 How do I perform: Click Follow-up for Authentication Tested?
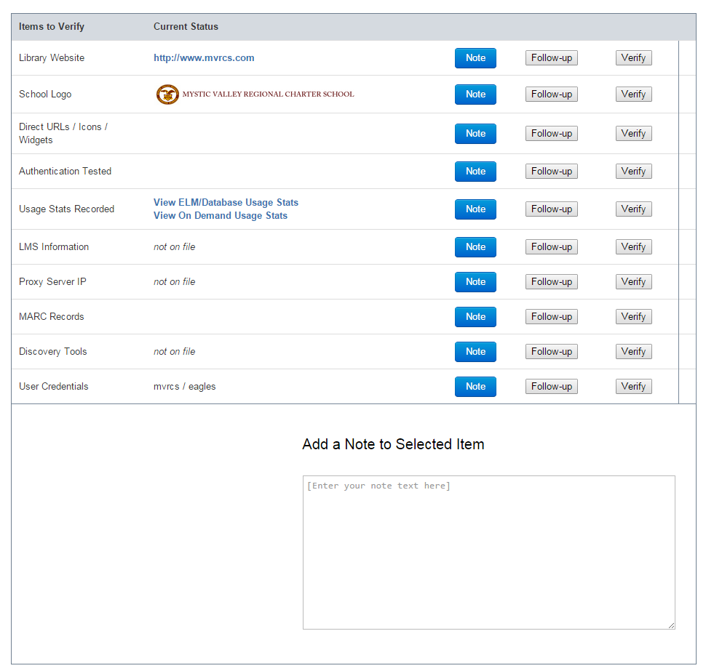551,172
